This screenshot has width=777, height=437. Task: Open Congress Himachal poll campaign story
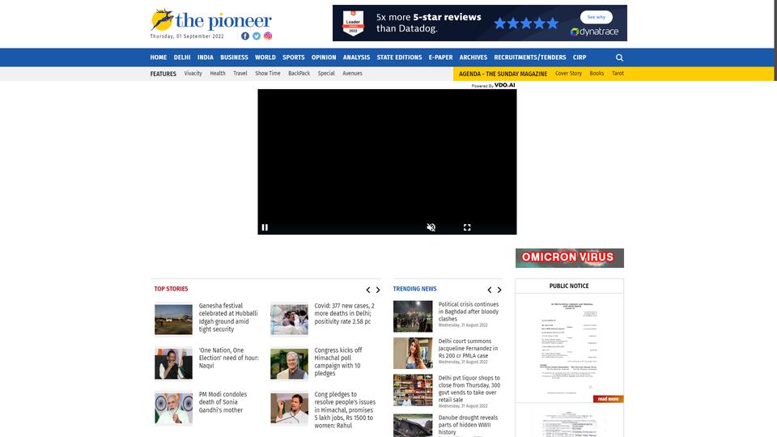click(x=339, y=362)
